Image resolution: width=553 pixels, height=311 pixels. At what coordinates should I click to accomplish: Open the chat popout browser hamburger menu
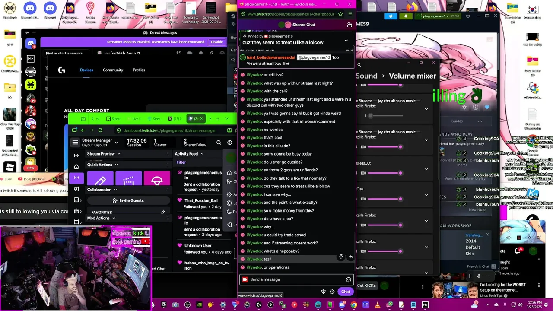(350, 14)
